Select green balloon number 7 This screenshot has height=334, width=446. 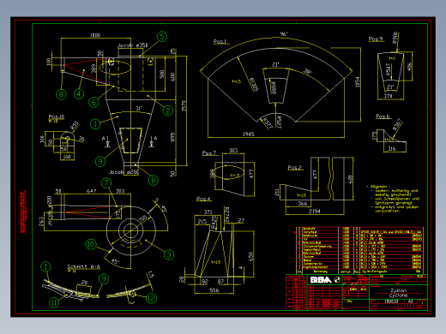(x=106, y=182)
